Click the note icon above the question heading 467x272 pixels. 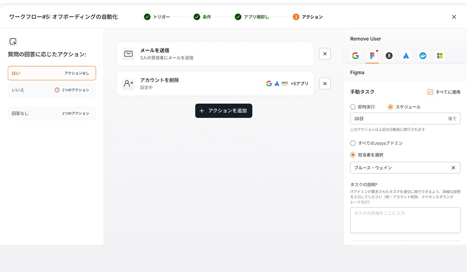point(13,42)
